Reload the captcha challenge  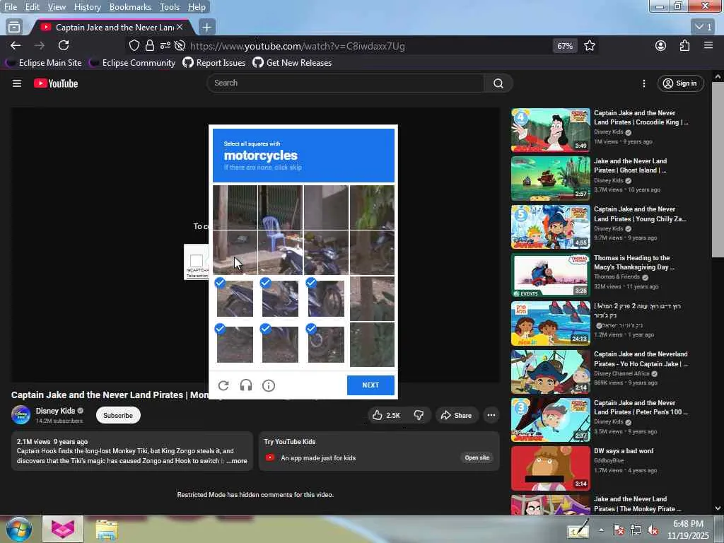223,385
